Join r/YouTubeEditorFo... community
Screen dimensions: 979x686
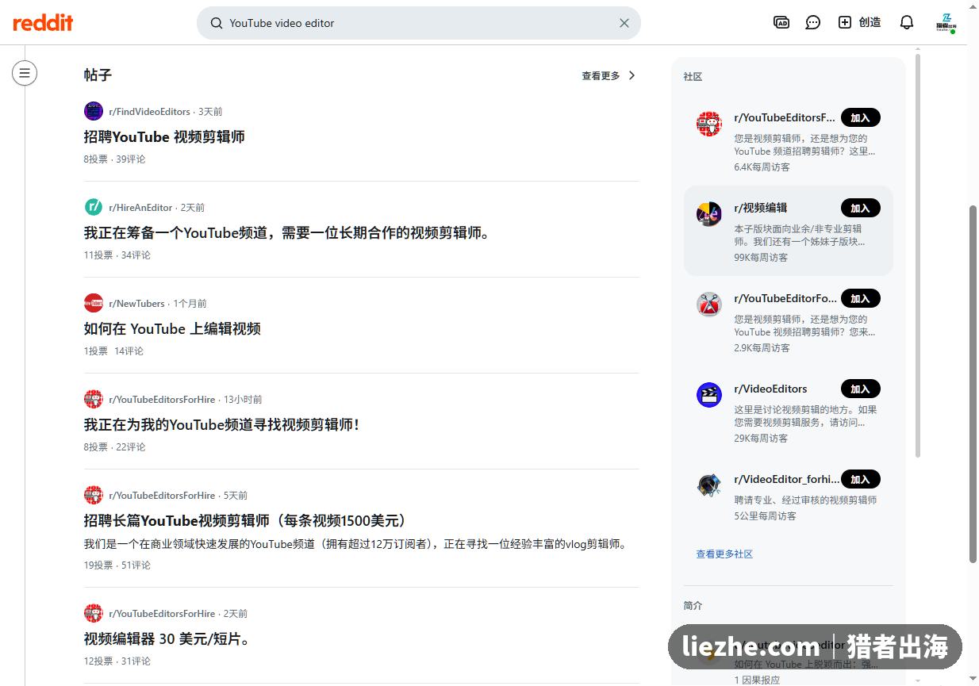[x=861, y=299]
